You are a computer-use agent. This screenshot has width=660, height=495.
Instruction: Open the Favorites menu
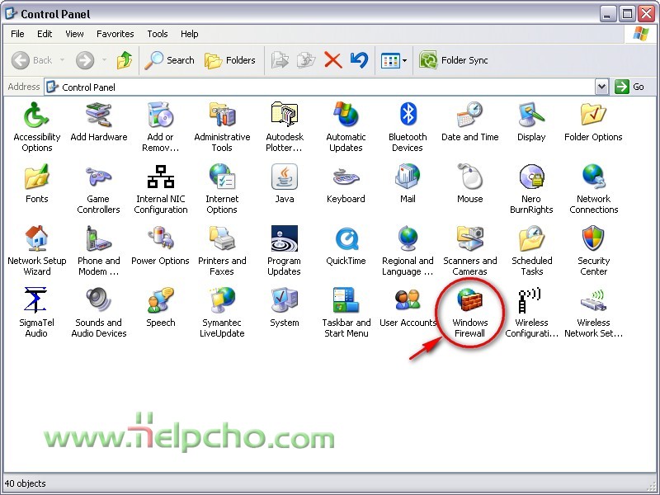pyautogui.click(x=115, y=34)
